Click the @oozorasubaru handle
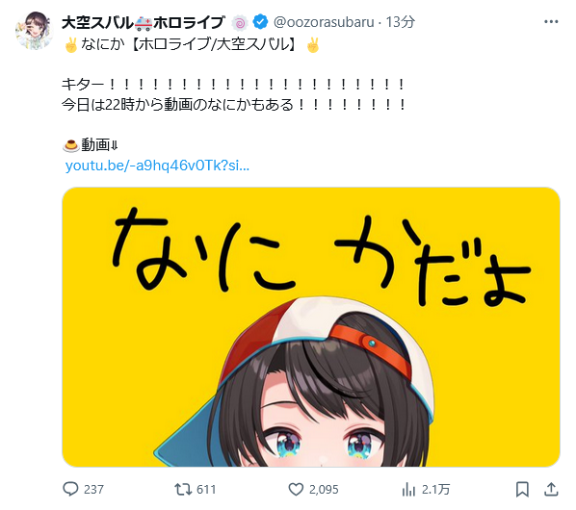 (x=324, y=22)
